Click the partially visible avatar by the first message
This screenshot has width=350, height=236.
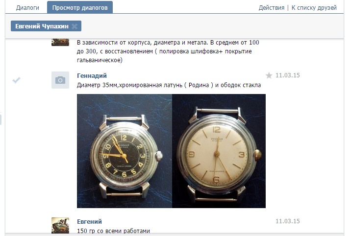tap(60, 42)
